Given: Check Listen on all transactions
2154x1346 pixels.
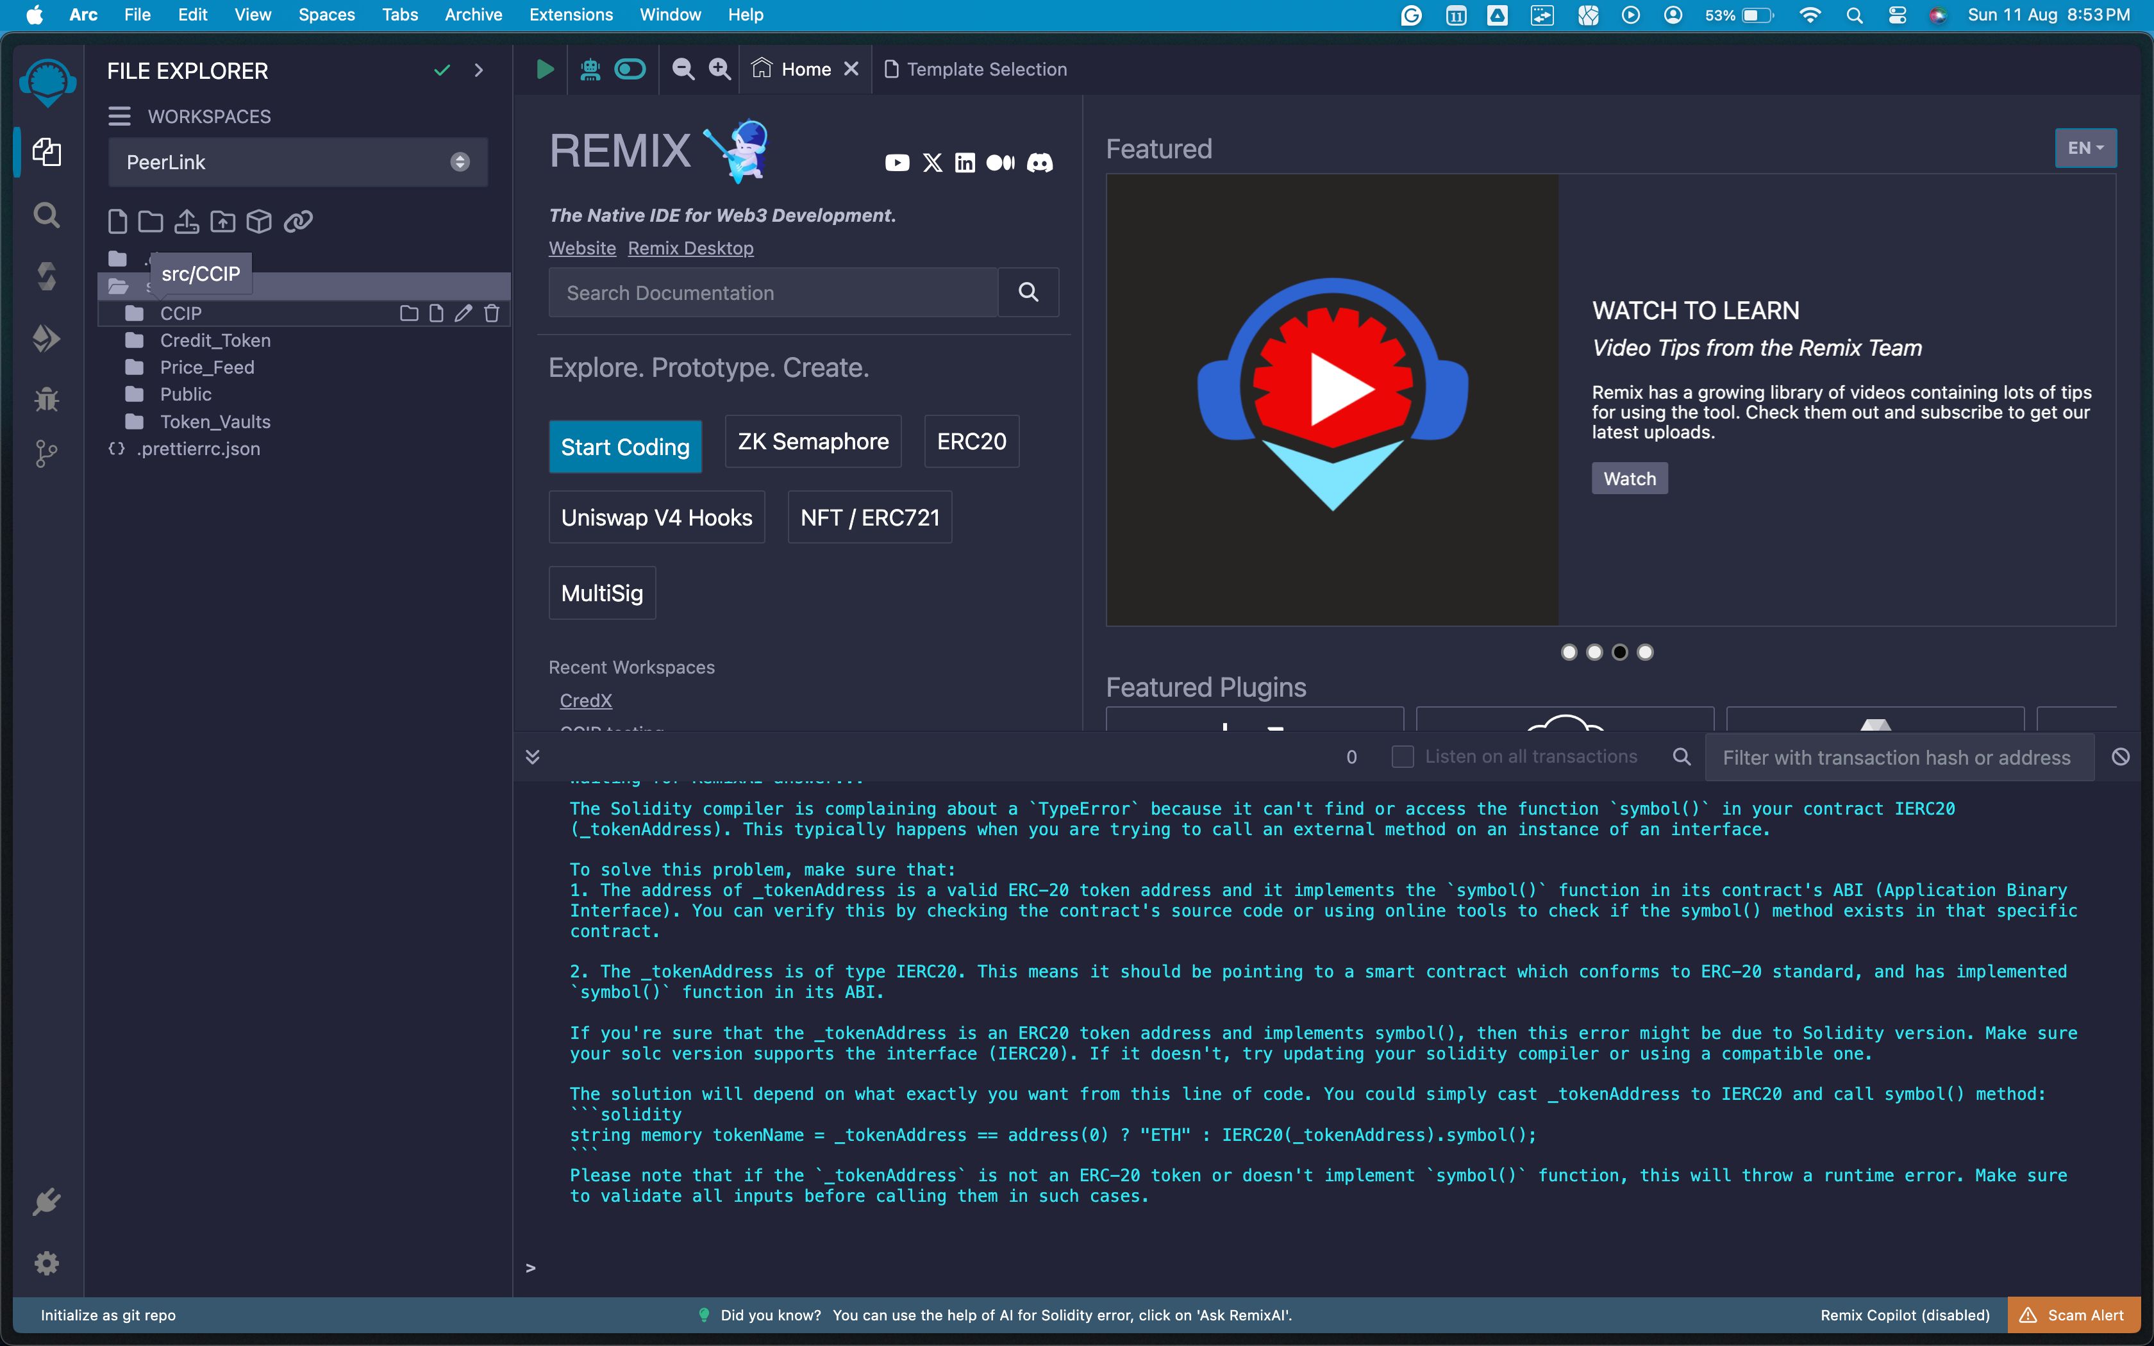Looking at the screenshot, I should [1402, 757].
